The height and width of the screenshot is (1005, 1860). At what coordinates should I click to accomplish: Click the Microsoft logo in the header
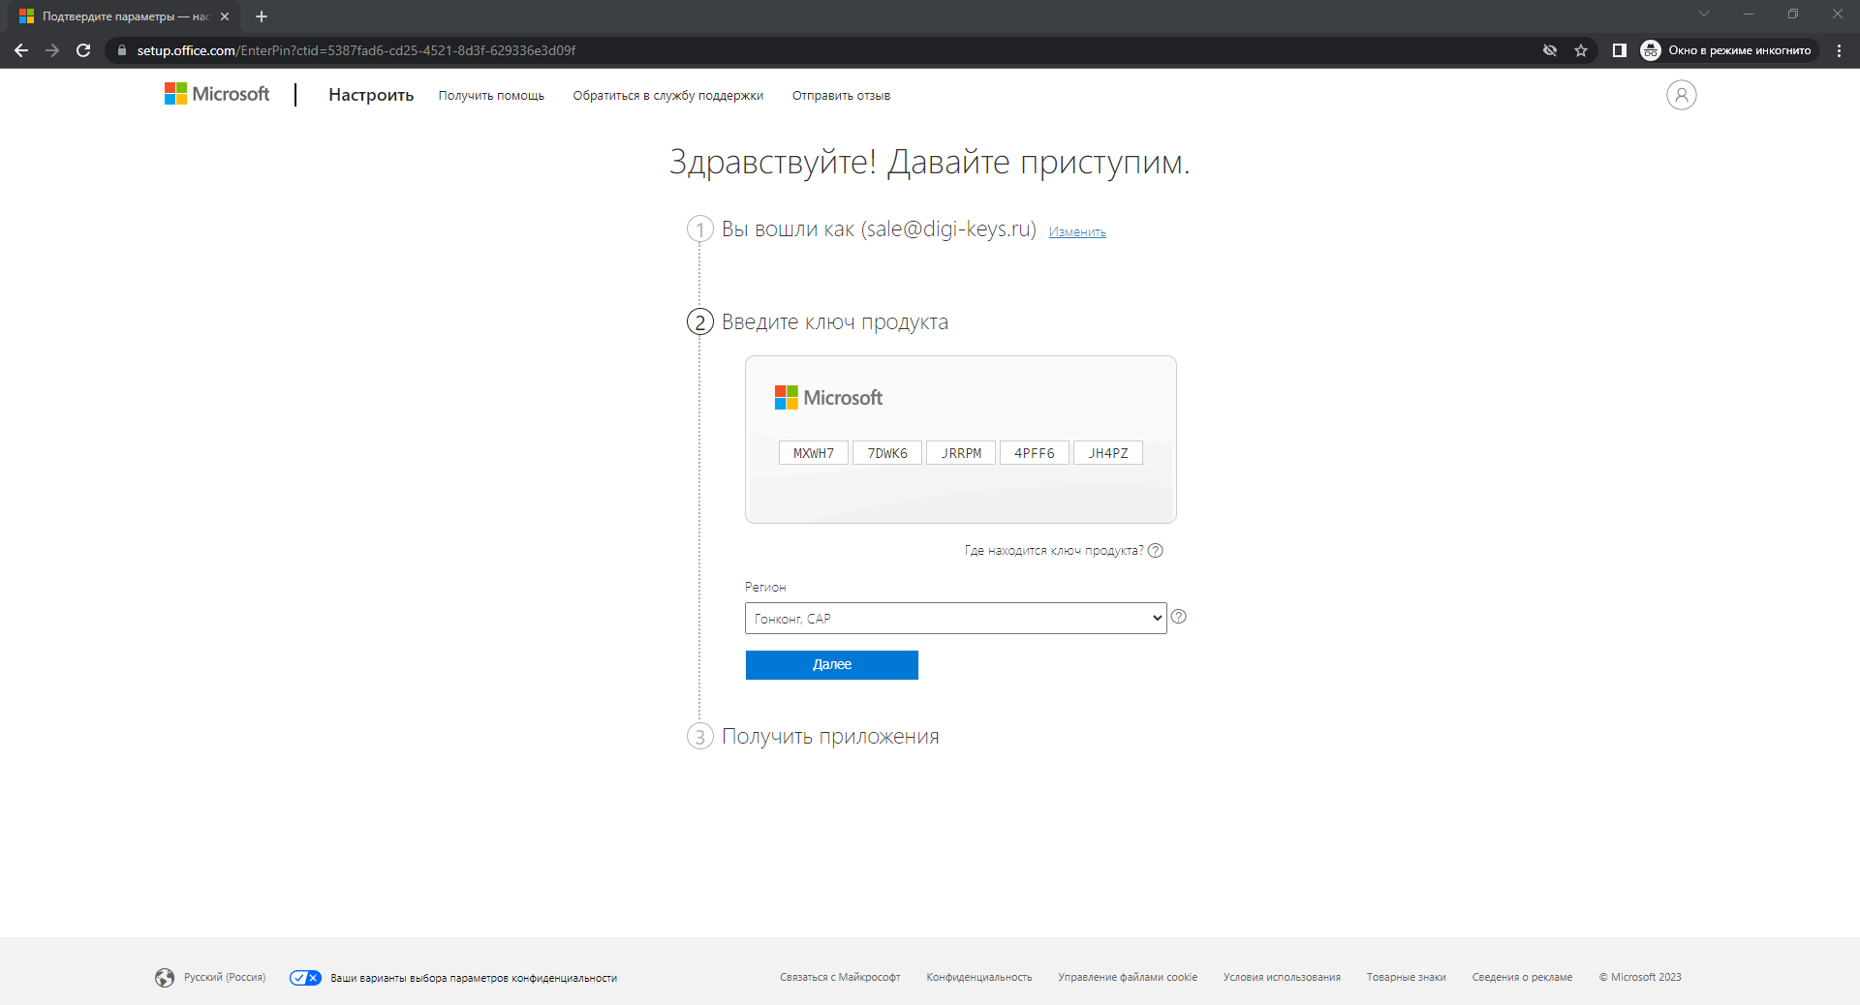click(217, 94)
